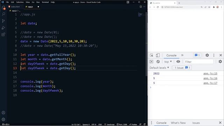
Task: Open the Search view in VS Code
Action: click(3, 14)
